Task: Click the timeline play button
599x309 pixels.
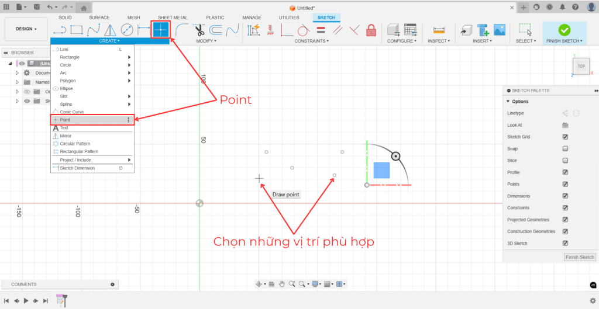Action: coord(26,301)
